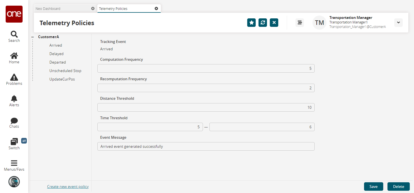Focus Time Threshold maximum field
This screenshot has height=193, width=414.
coord(262,127)
